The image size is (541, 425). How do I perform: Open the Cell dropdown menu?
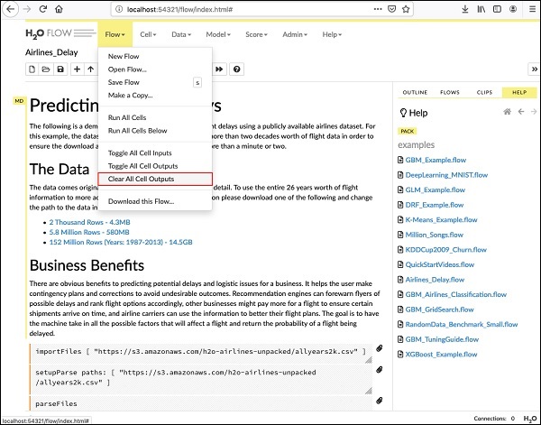(x=148, y=34)
